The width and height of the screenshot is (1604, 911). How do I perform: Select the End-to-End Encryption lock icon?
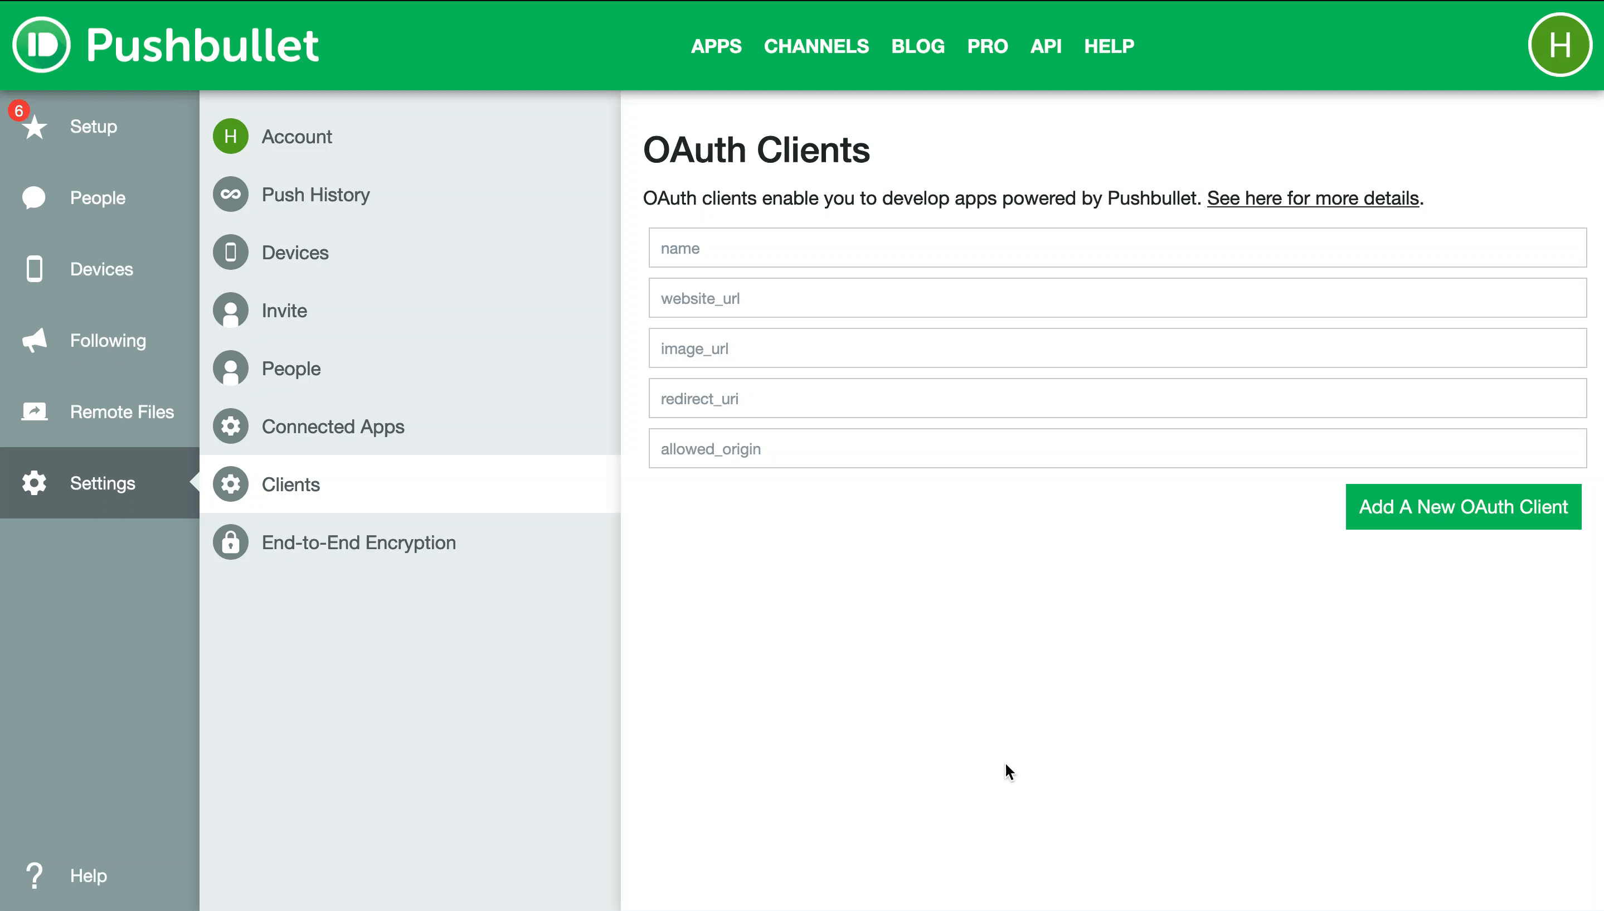(x=230, y=542)
